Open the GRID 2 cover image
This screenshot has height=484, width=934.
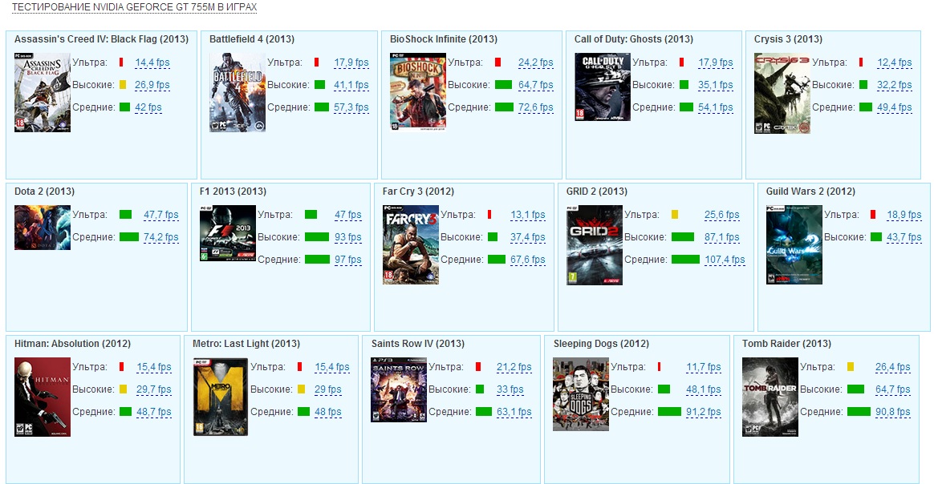click(x=595, y=245)
